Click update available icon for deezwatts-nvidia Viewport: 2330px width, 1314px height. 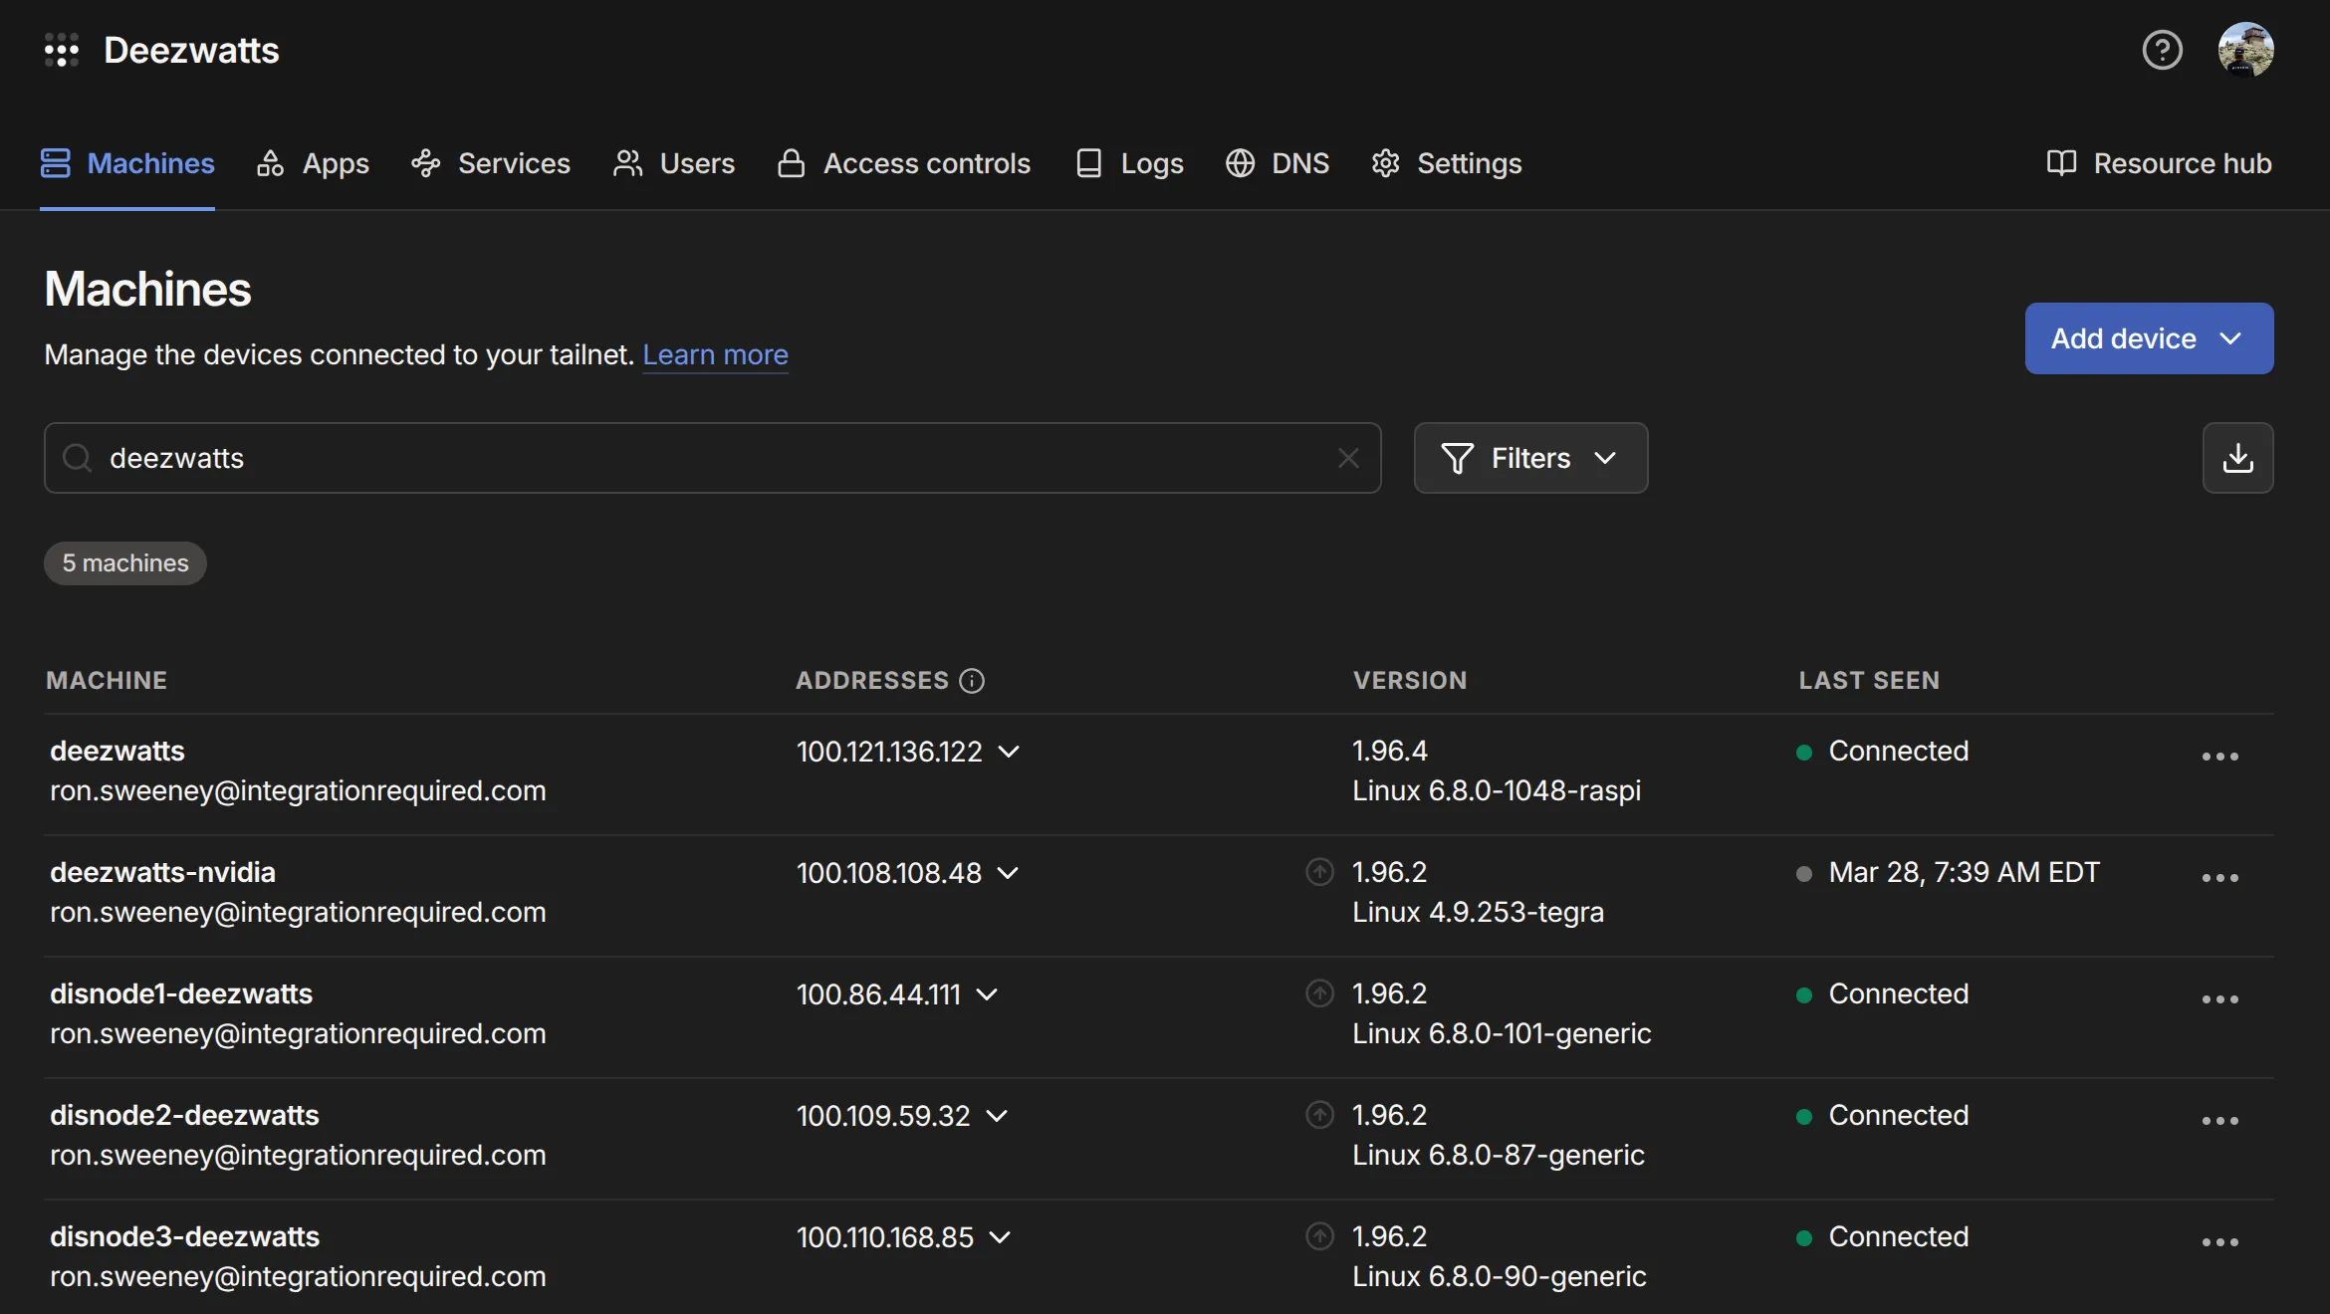(x=1319, y=872)
